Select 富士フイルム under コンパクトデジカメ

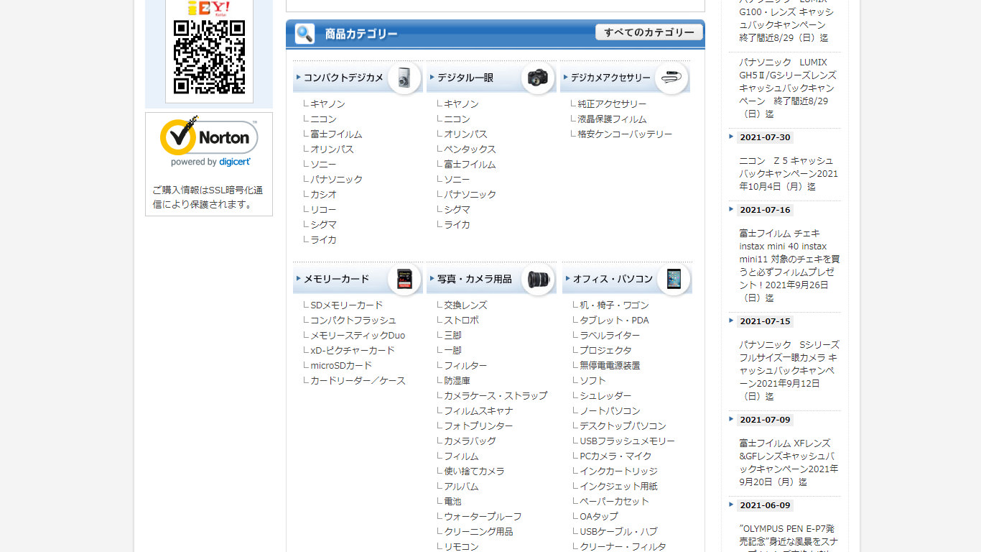coord(336,134)
